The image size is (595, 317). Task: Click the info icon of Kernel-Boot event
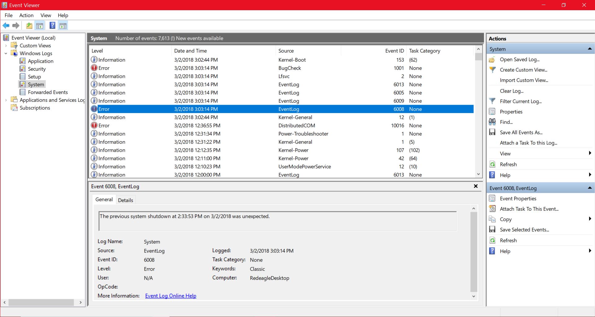(x=94, y=59)
